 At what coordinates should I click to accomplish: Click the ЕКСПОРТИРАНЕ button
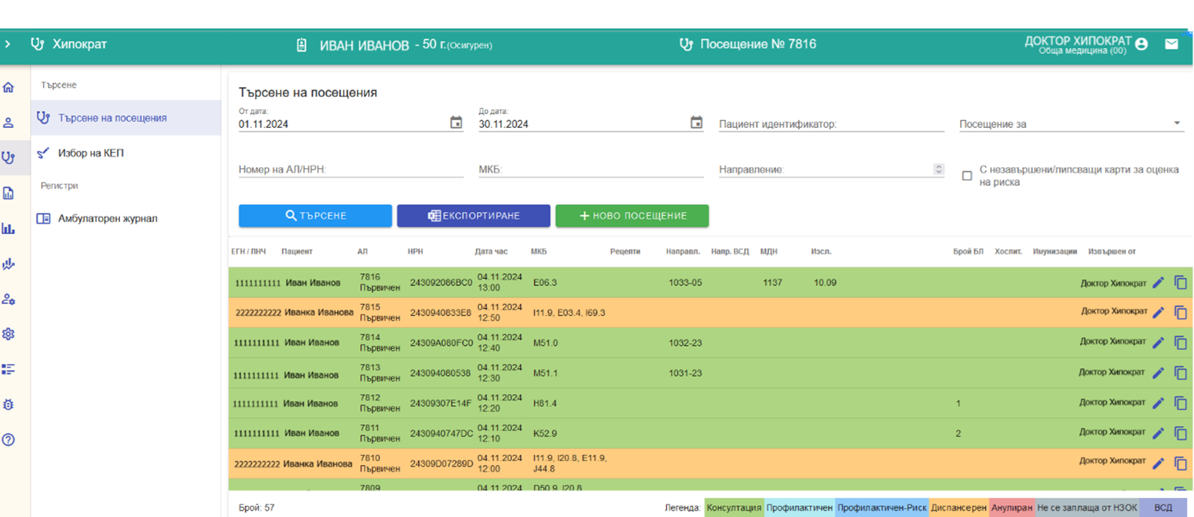pyautogui.click(x=473, y=216)
